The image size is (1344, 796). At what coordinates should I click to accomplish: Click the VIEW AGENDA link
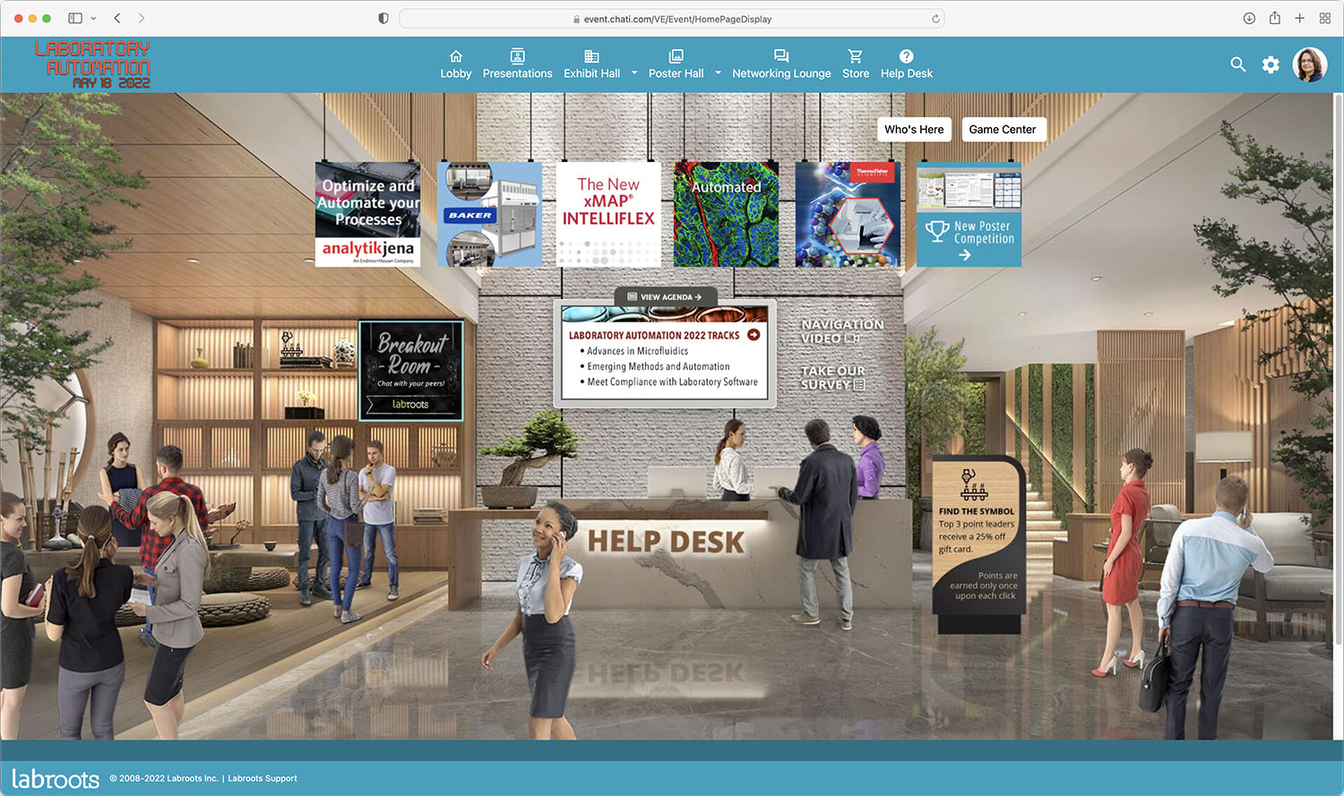[x=665, y=295]
